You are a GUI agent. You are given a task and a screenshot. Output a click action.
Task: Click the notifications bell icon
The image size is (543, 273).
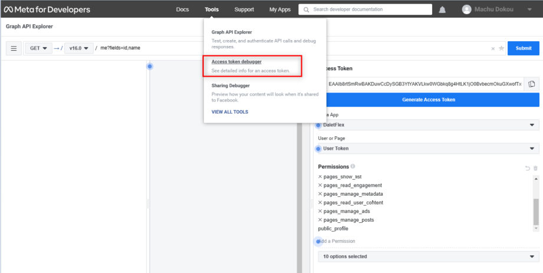click(442, 9)
